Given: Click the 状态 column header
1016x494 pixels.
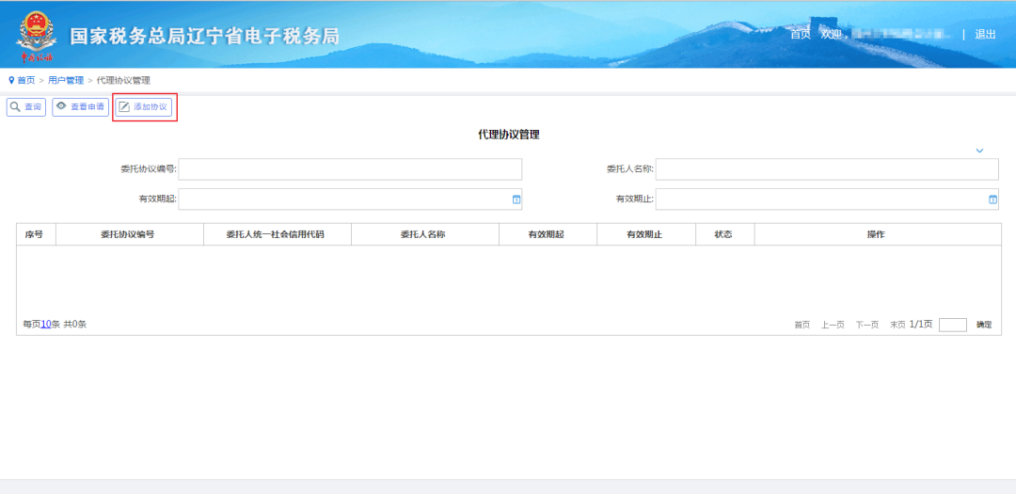Looking at the screenshot, I should point(723,234).
